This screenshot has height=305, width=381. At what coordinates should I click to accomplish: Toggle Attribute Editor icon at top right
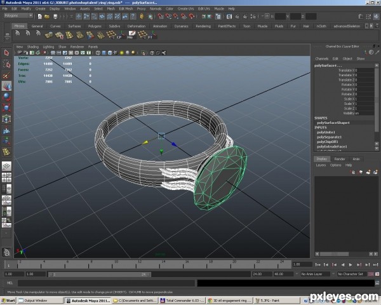[x=361, y=17]
